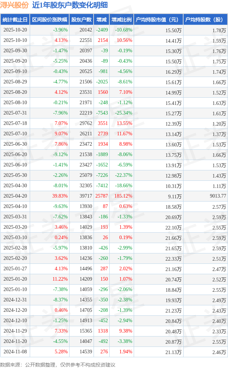Click the 22.33万 average holding value
The image size is (228, 368).
point(173,258)
